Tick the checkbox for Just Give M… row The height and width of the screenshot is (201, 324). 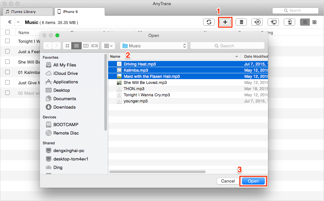click(7, 82)
